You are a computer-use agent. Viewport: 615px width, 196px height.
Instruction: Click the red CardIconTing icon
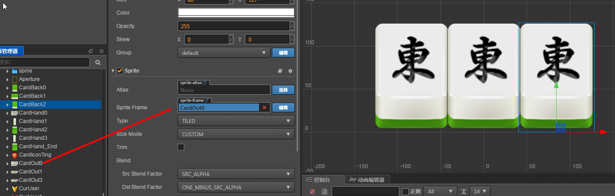(x=15, y=155)
